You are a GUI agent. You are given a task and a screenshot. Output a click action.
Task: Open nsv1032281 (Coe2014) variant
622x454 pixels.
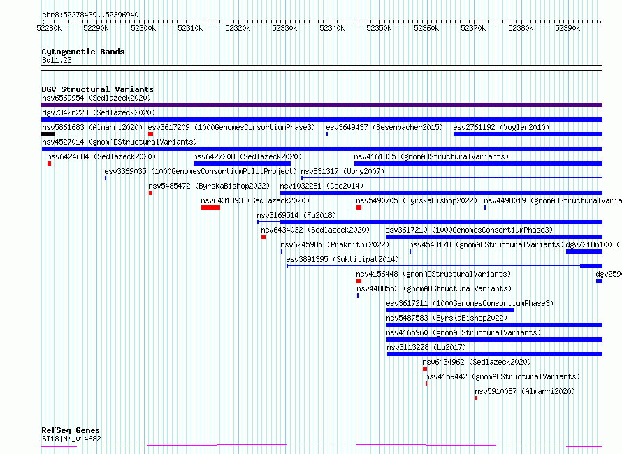[321, 186]
